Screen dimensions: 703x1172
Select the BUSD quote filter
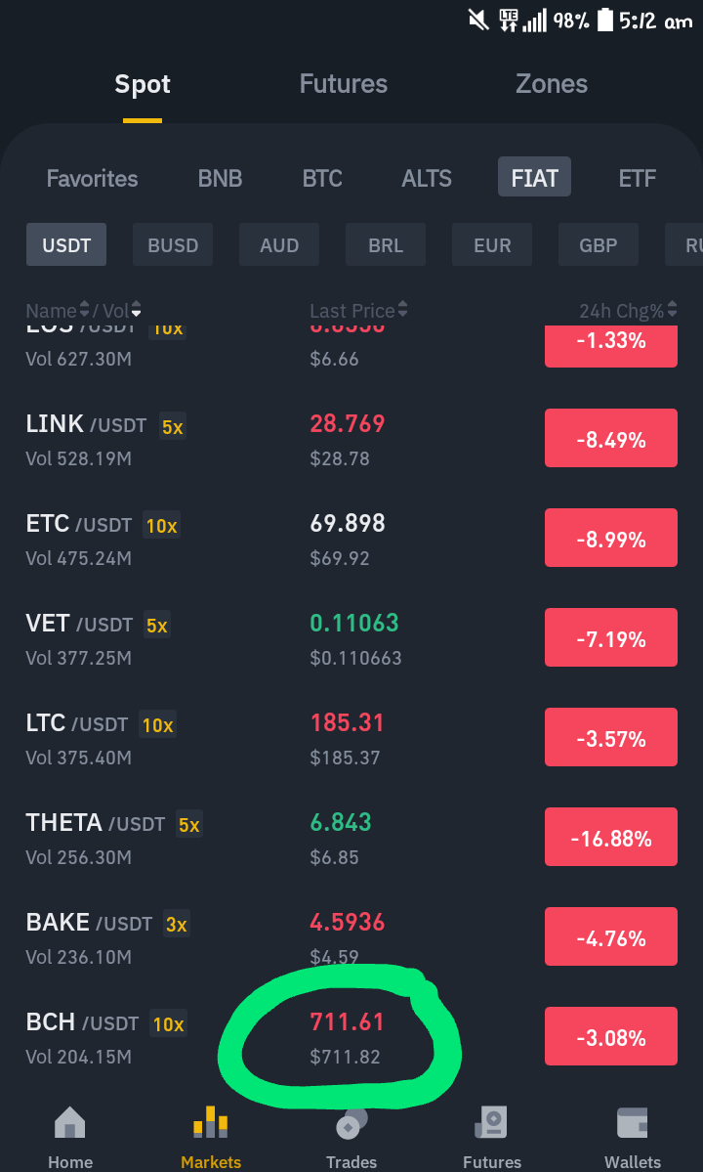[173, 244]
